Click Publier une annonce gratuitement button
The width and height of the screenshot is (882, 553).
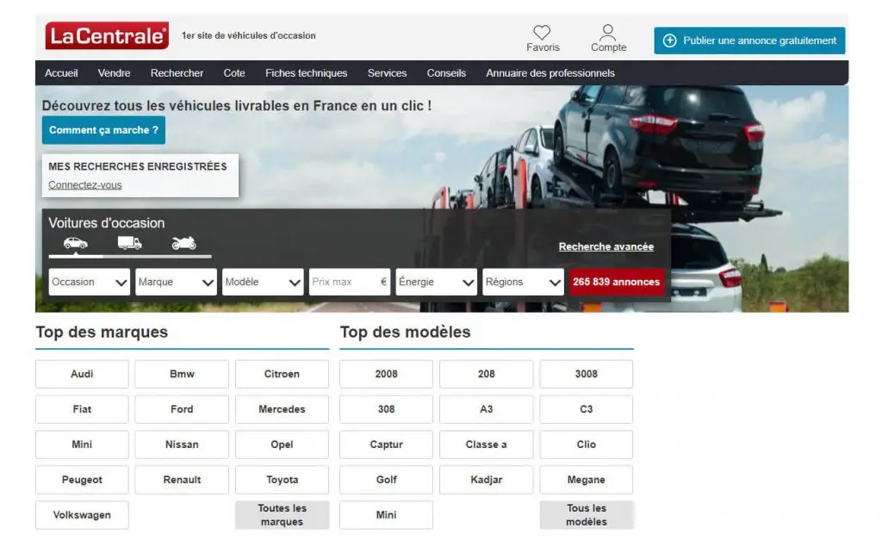tap(749, 40)
